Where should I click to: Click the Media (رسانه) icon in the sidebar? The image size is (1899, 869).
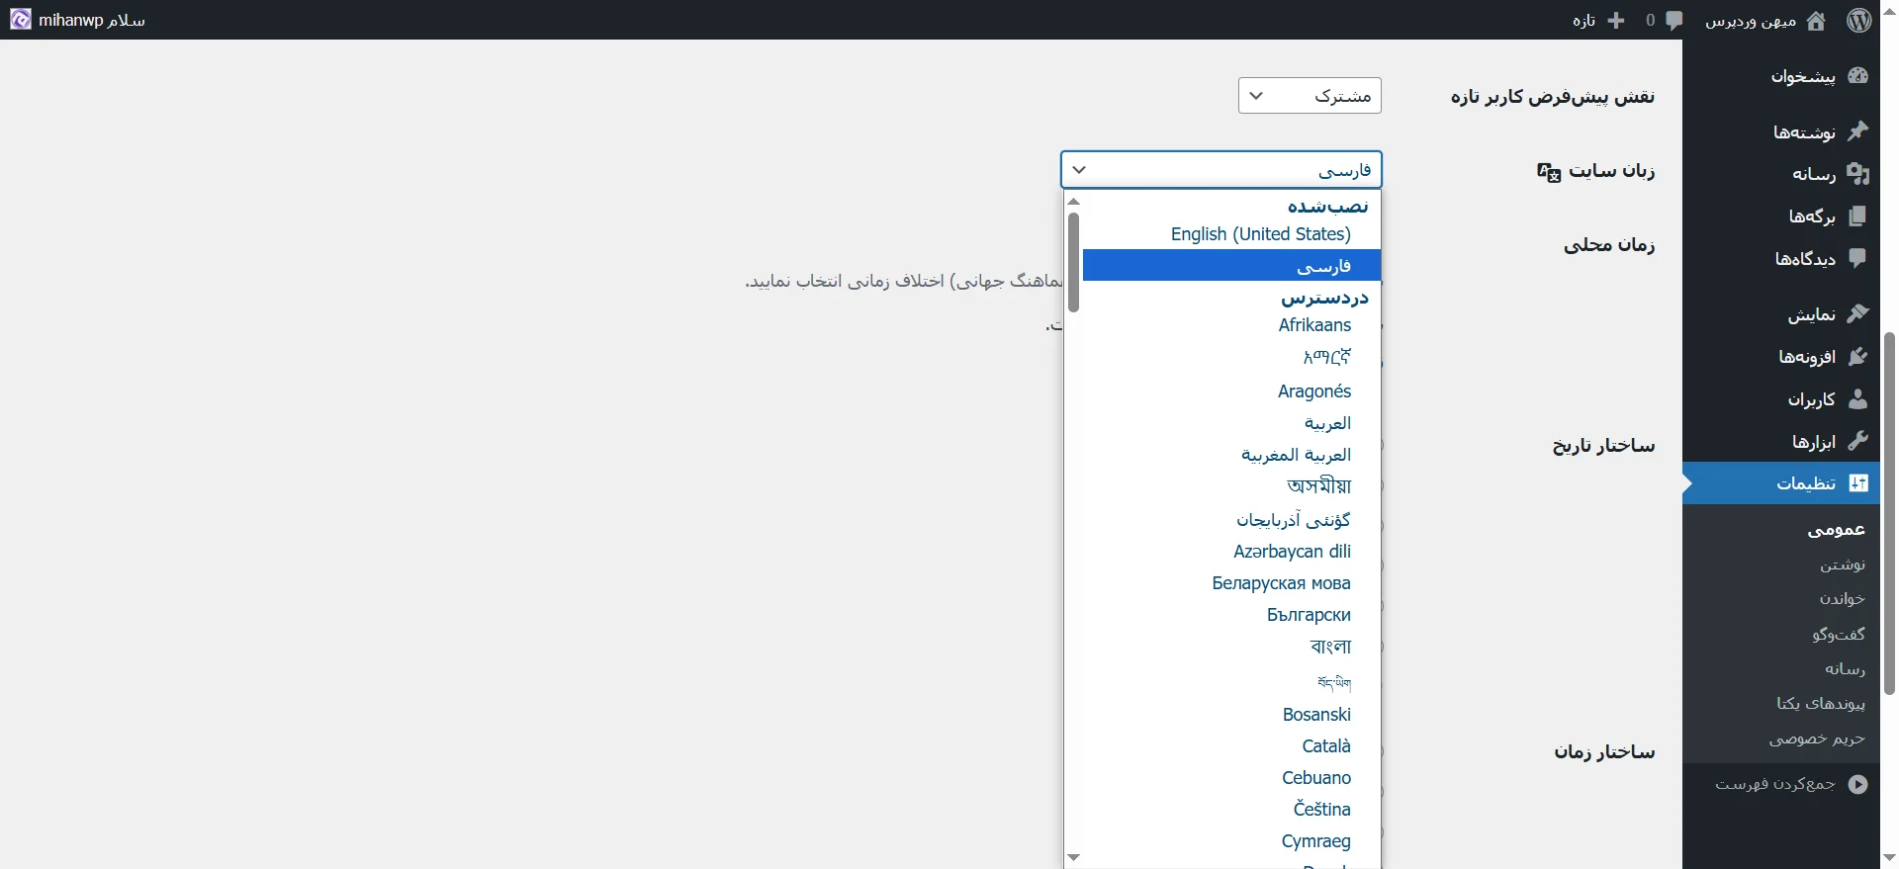point(1858,174)
